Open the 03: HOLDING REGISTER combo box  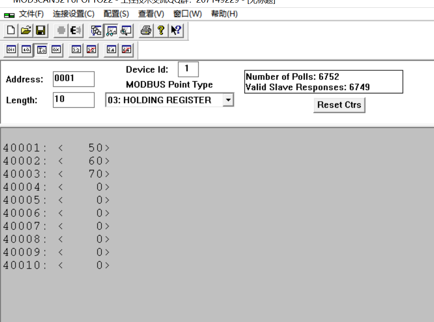[164, 100]
